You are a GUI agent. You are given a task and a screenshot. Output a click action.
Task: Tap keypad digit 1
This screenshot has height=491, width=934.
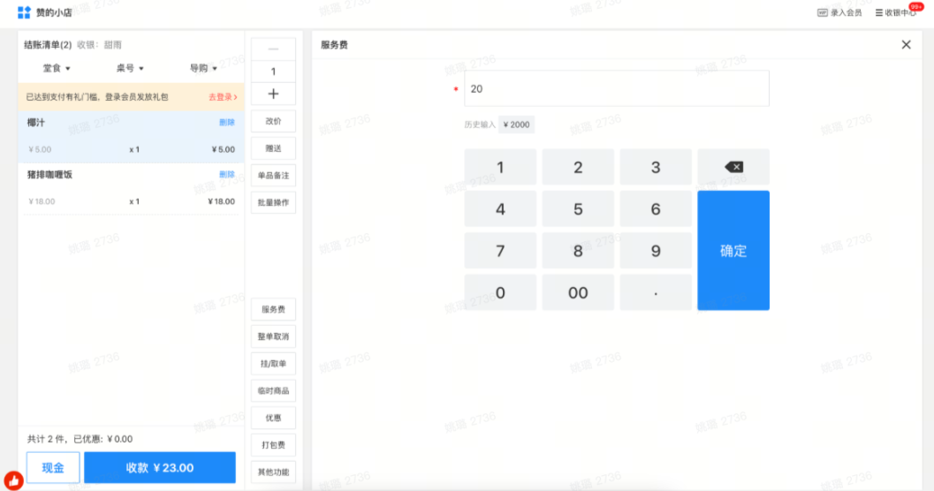coord(500,167)
